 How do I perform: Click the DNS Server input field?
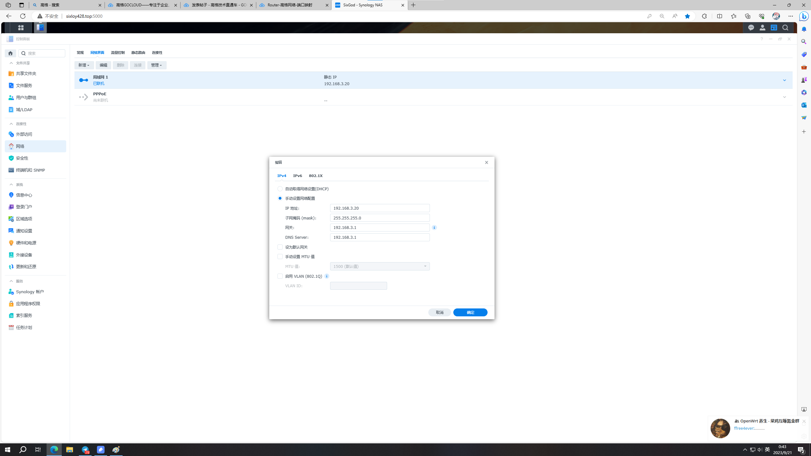pyautogui.click(x=380, y=237)
